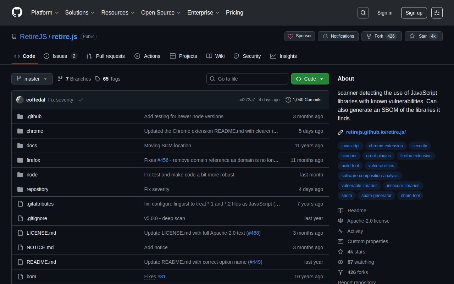Screen dimensions: 454x284
Task: Open the Notifications bell button
Action: click(x=338, y=36)
